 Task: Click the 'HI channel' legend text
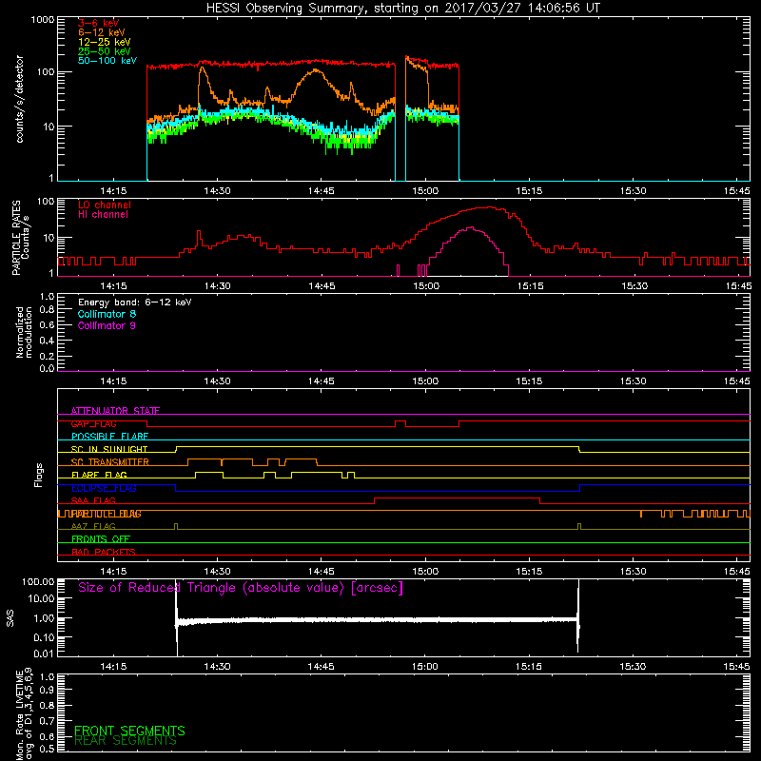coord(103,215)
